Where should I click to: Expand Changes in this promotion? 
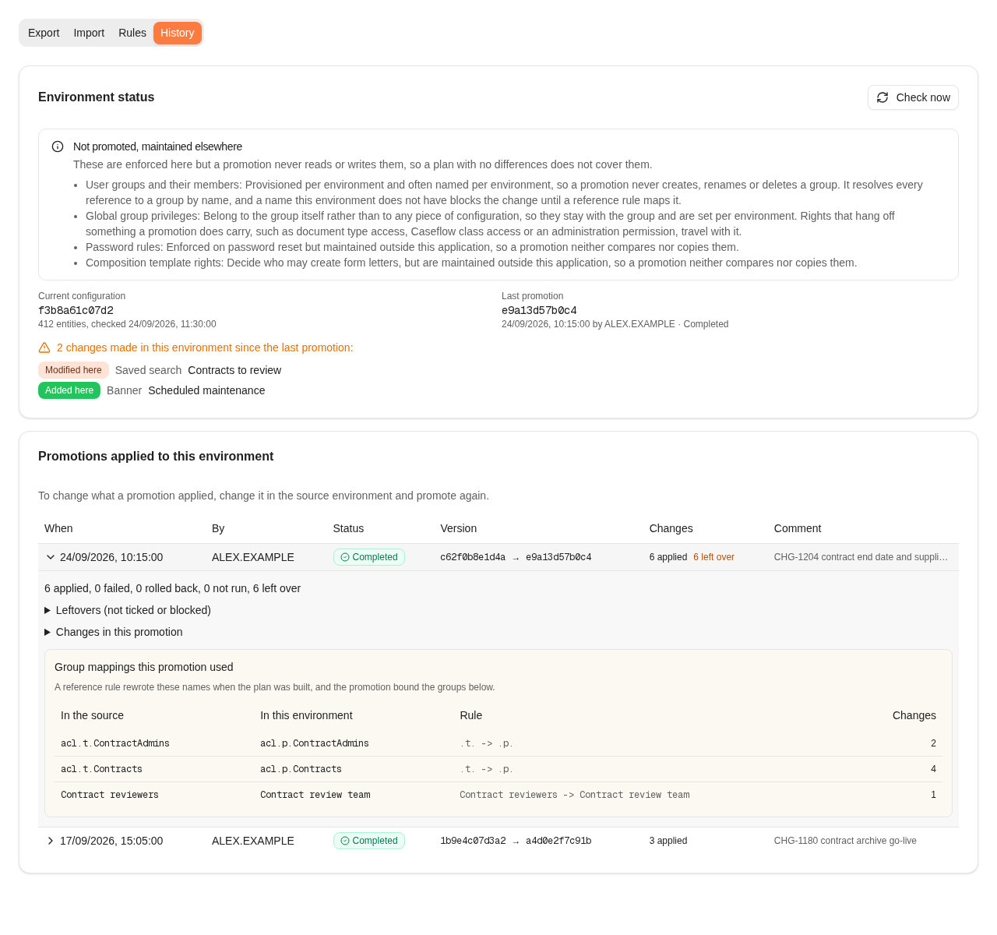[x=114, y=632]
